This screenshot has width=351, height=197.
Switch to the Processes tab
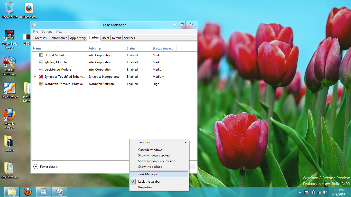pos(40,38)
